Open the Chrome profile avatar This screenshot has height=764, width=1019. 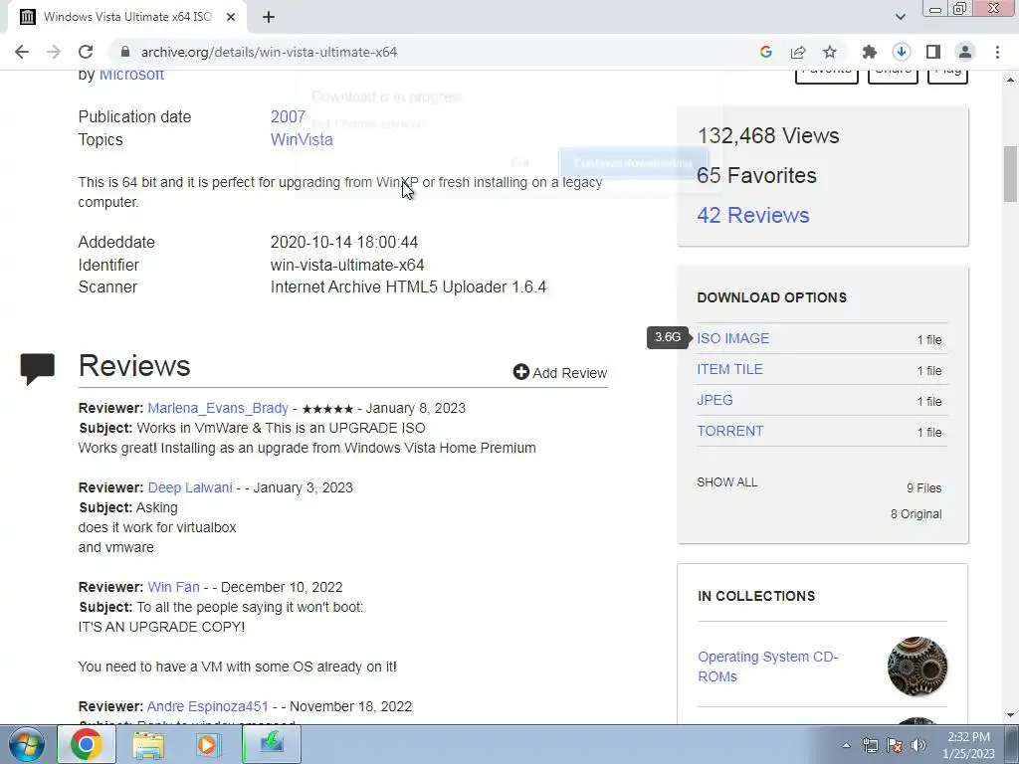[x=965, y=52]
